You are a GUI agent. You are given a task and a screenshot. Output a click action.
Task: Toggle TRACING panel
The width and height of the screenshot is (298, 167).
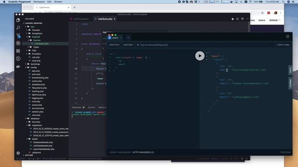285,152
